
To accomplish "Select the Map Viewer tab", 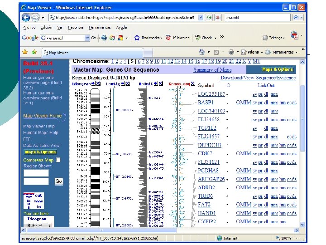I will [93, 53].
